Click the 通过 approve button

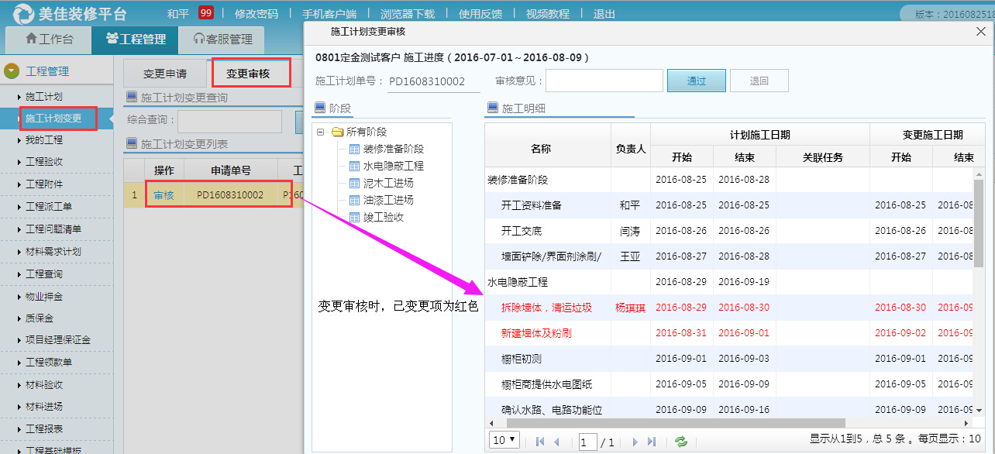pos(697,81)
